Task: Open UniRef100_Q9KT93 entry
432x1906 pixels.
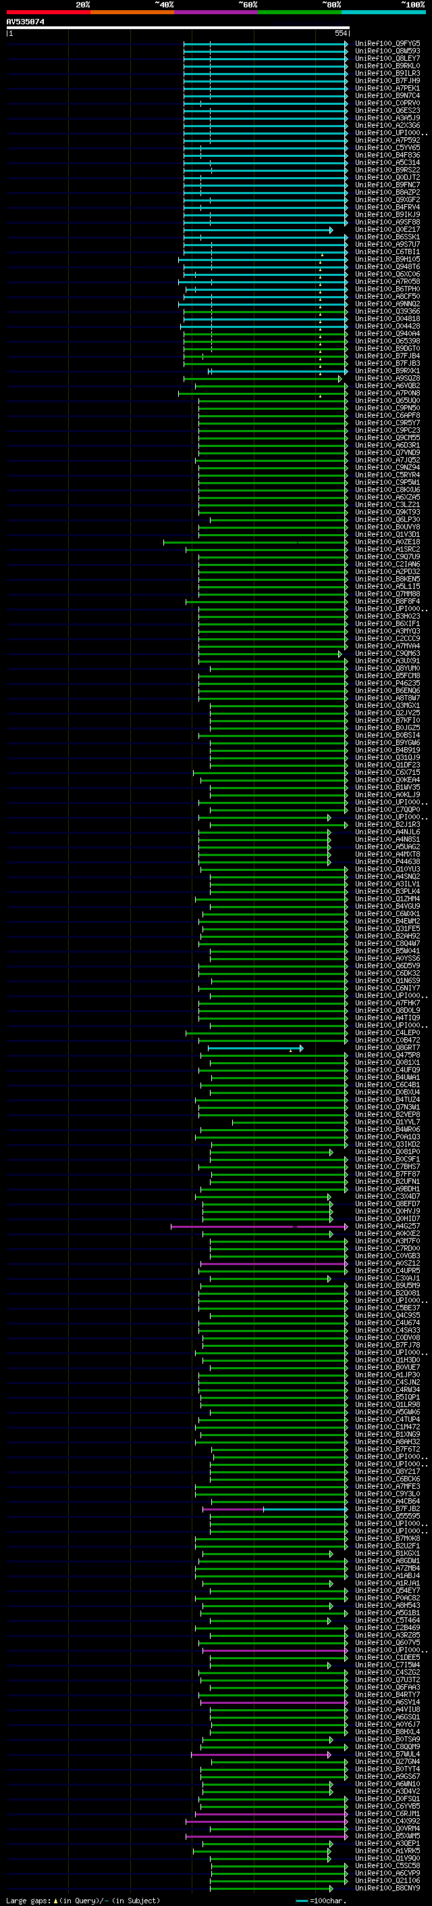Action: point(387,512)
